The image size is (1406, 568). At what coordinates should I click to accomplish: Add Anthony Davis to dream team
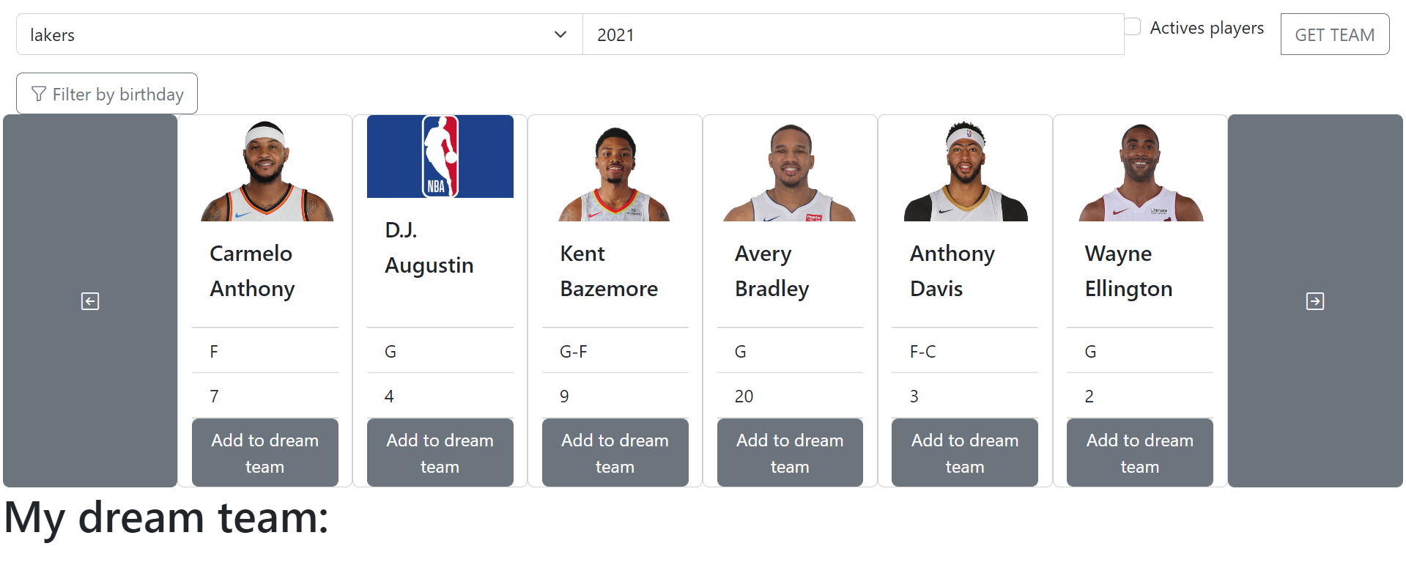tap(964, 452)
